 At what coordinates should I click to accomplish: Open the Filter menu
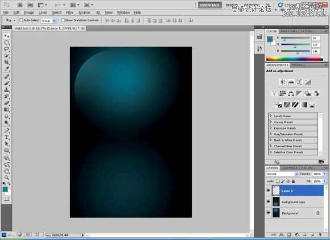(69, 13)
